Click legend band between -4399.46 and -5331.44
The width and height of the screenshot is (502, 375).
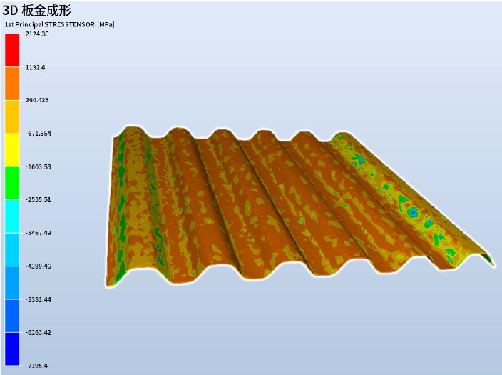pos(12,283)
